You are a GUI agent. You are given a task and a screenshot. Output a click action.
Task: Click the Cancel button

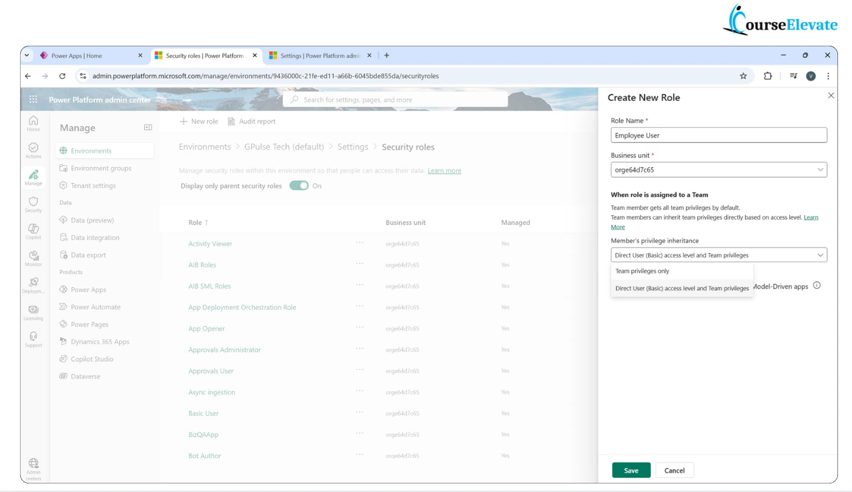point(674,470)
